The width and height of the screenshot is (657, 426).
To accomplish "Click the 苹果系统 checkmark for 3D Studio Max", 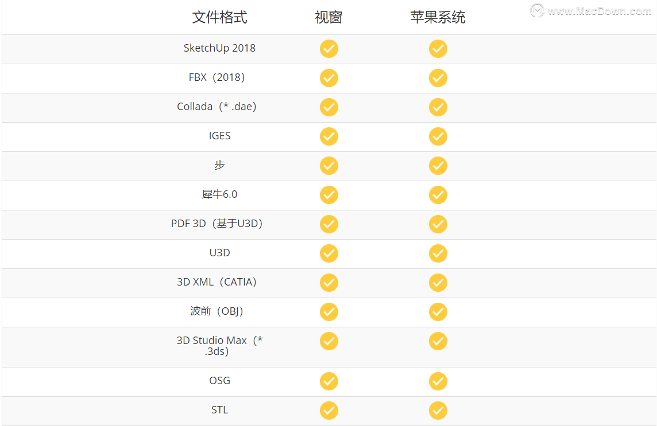I will pos(438,342).
